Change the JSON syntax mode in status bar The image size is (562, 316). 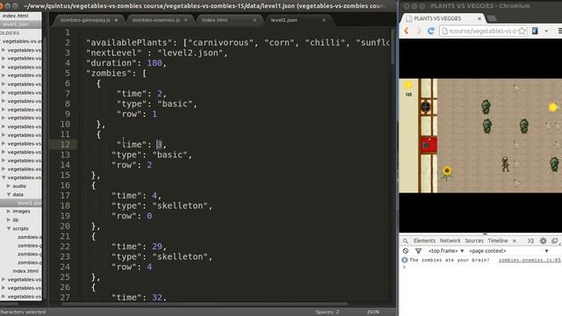click(373, 312)
